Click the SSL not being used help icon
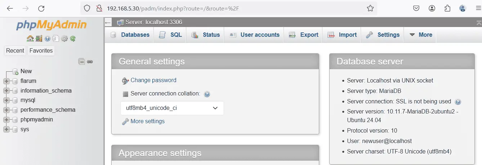Image resolution: width=482 pixels, height=165 pixels. click(x=458, y=102)
